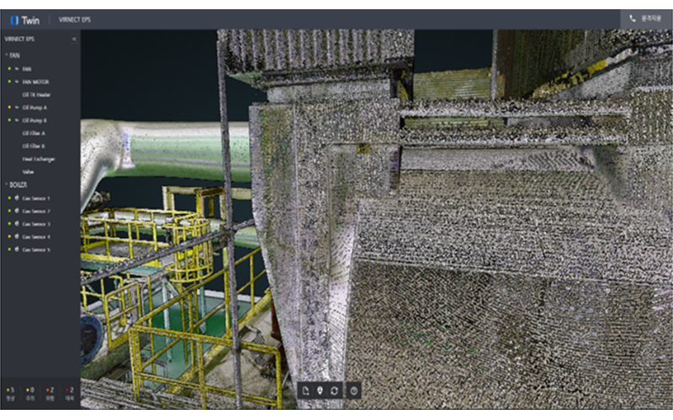Toggle the orange warning status filter
Viewport: 673px width, 420px height.
pos(50,391)
